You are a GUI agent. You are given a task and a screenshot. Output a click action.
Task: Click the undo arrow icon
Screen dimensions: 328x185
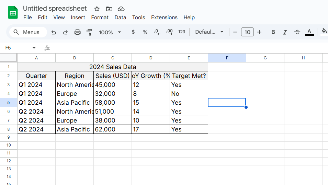(54, 32)
